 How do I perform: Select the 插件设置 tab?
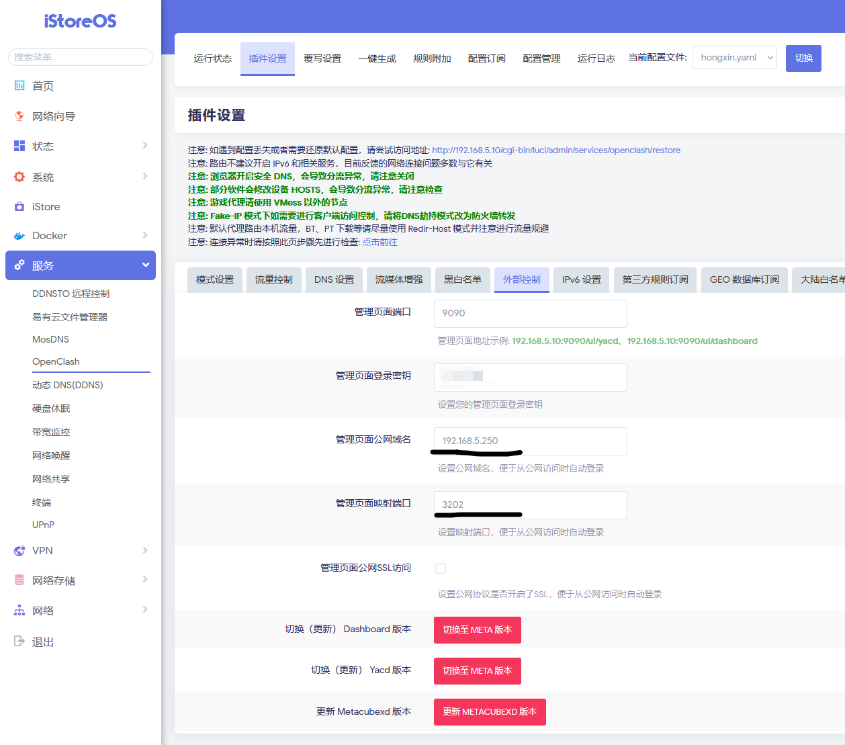[267, 58]
